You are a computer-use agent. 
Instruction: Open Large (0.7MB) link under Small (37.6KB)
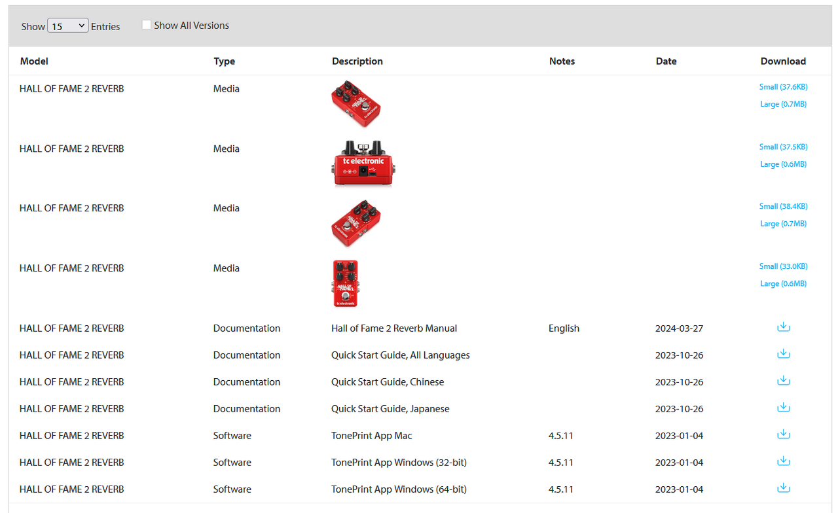click(783, 104)
